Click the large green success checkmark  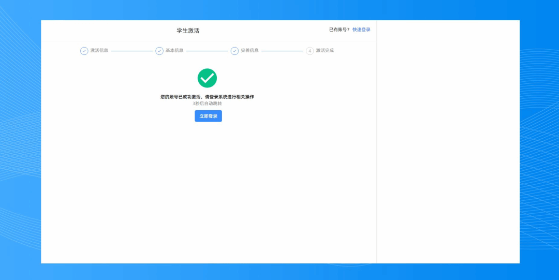pos(207,78)
